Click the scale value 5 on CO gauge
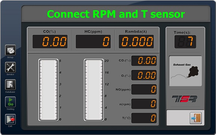This screenshot has width=216, height=135. coord(60,61)
